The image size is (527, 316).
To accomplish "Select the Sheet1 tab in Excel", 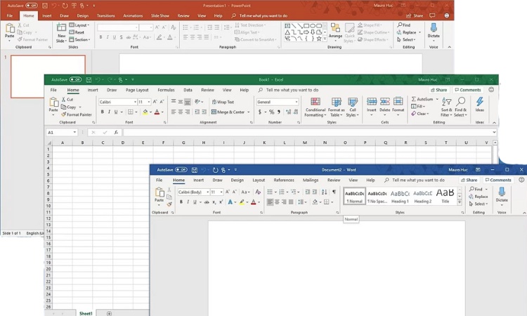I will pyautogui.click(x=86, y=313).
